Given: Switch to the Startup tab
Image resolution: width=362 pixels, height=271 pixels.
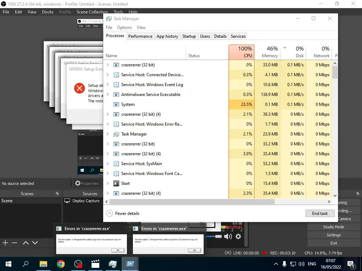Looking at the screenshot, I should [189, 36].
